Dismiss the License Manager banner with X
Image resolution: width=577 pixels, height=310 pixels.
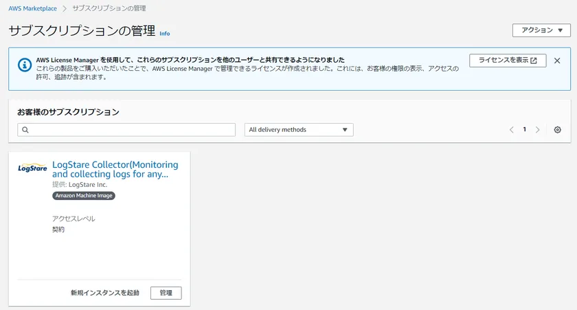pos(557,60)
